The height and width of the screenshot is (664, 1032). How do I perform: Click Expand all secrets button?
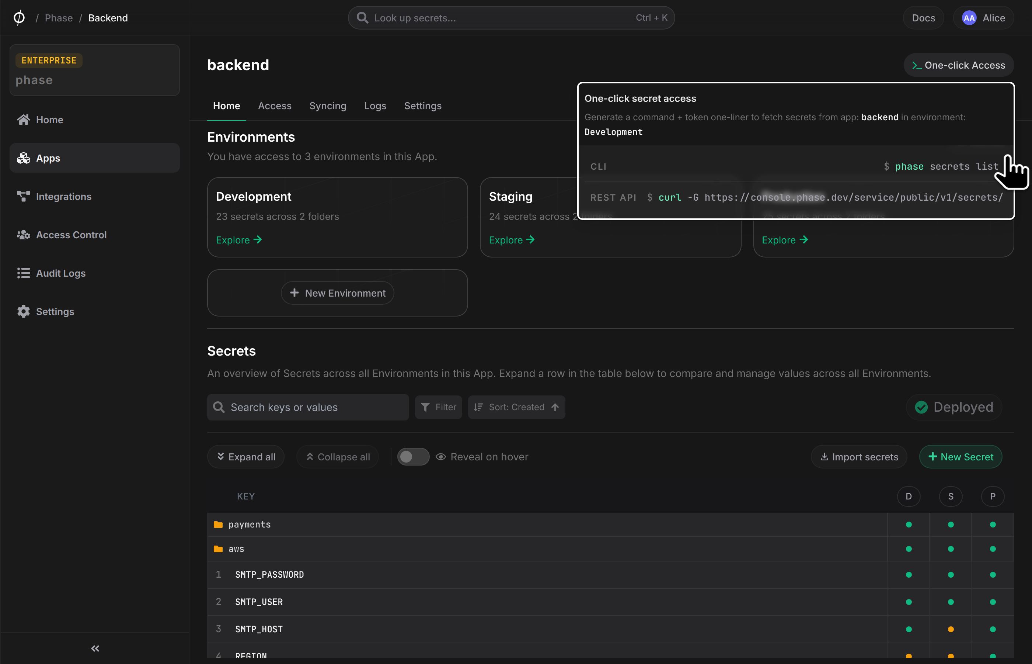(x=245, y=457)
